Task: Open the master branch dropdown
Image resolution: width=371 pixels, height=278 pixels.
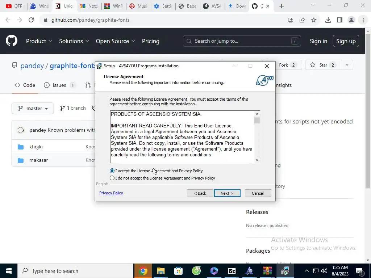Action: 33,108
